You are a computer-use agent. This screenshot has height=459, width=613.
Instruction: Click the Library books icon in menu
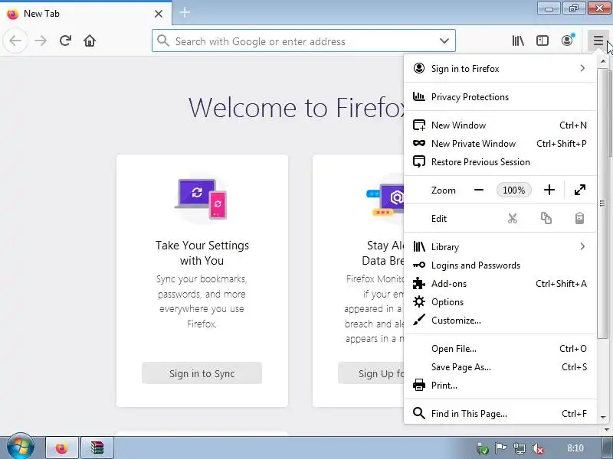click(419, 246)
